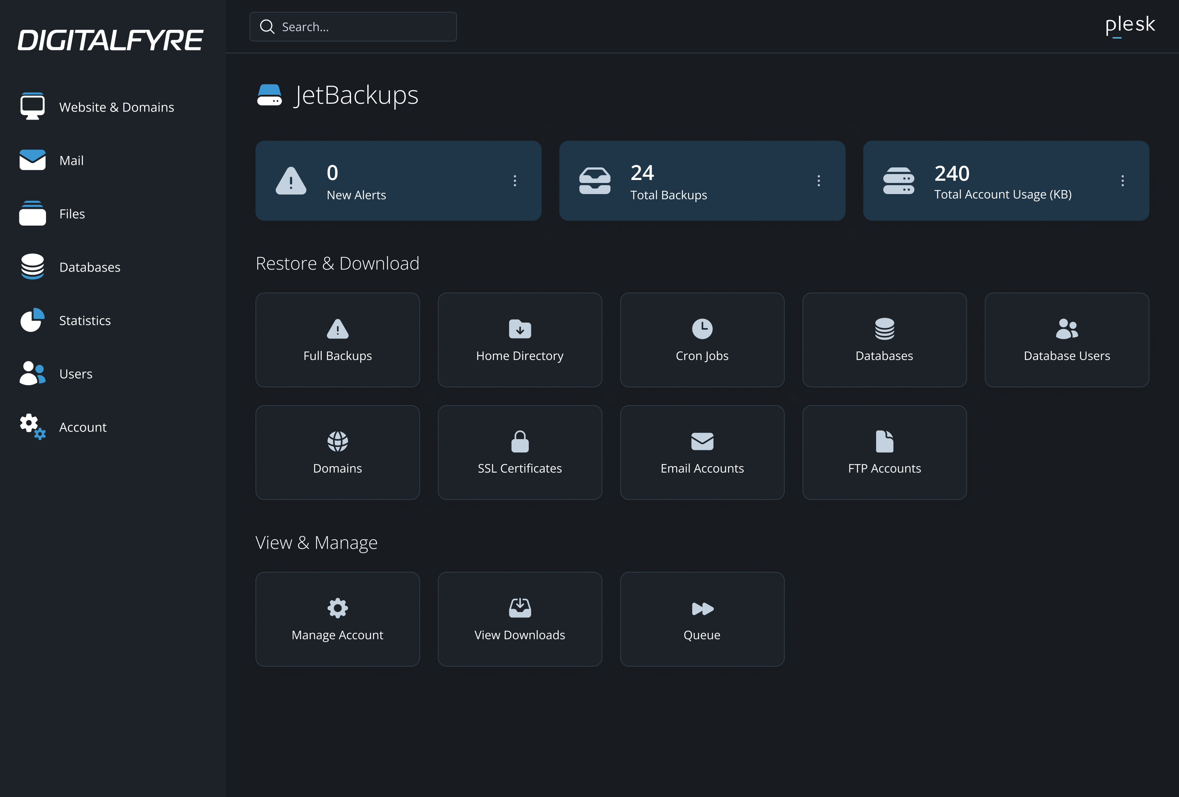Click the 'Restore & Download' heading
1179x797 pixels.
[337, 263]
